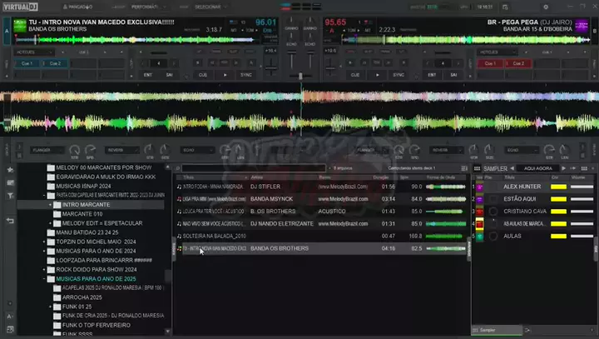
Task: Click SYNC on left deck
Action: click(246, 75)
